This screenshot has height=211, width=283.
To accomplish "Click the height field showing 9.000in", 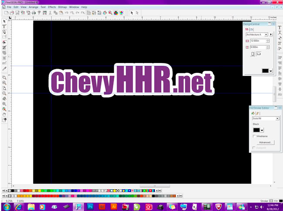I will pyautogui.click(x=258, y=47).
